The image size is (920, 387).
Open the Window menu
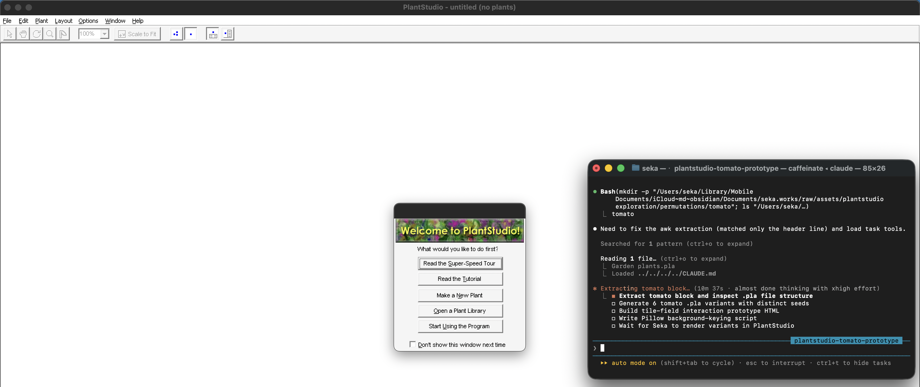[x=115, y=21]
